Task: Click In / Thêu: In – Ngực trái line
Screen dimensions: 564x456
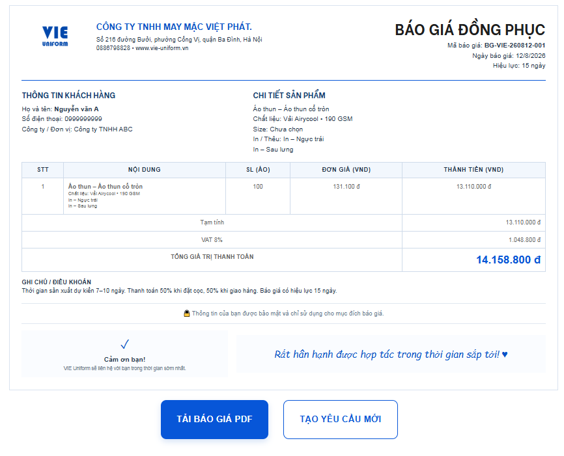Action: (x=288, y=139)
